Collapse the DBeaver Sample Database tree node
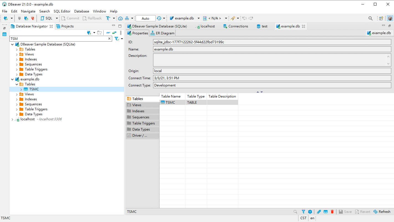This screenshot has height=222, width=394. click(x=12, y=44)
